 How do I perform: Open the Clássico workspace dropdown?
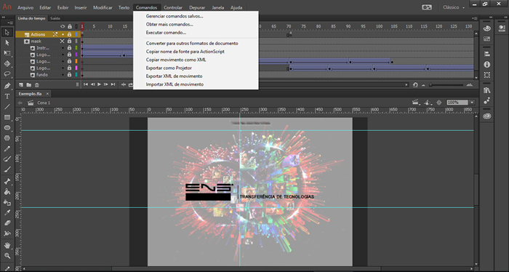[454, 7]
